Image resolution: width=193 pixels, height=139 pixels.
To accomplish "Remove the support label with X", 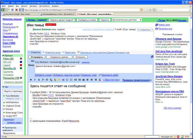I will (55, 25).
